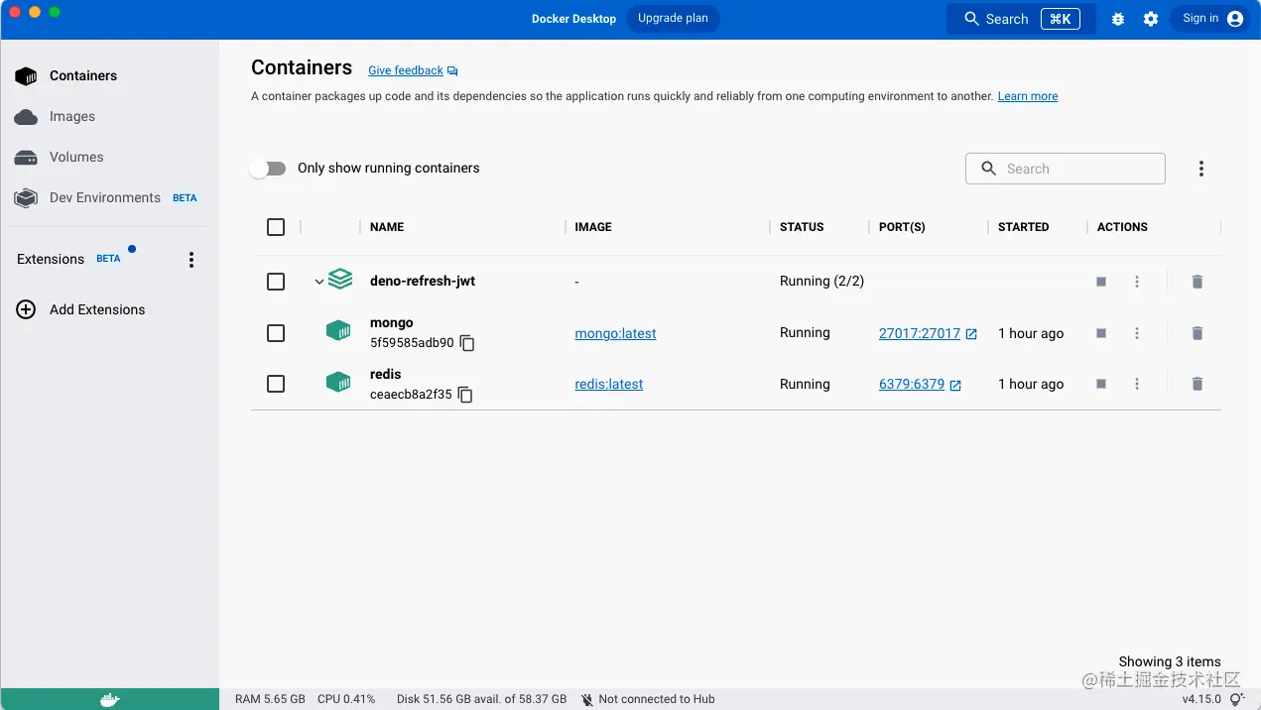Click the lightbulb icon beside v4.15.0
Viewport: 1261px width, 710px height.
(1236, 699)
